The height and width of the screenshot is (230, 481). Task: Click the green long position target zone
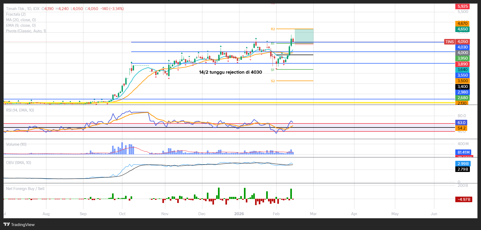304,36
